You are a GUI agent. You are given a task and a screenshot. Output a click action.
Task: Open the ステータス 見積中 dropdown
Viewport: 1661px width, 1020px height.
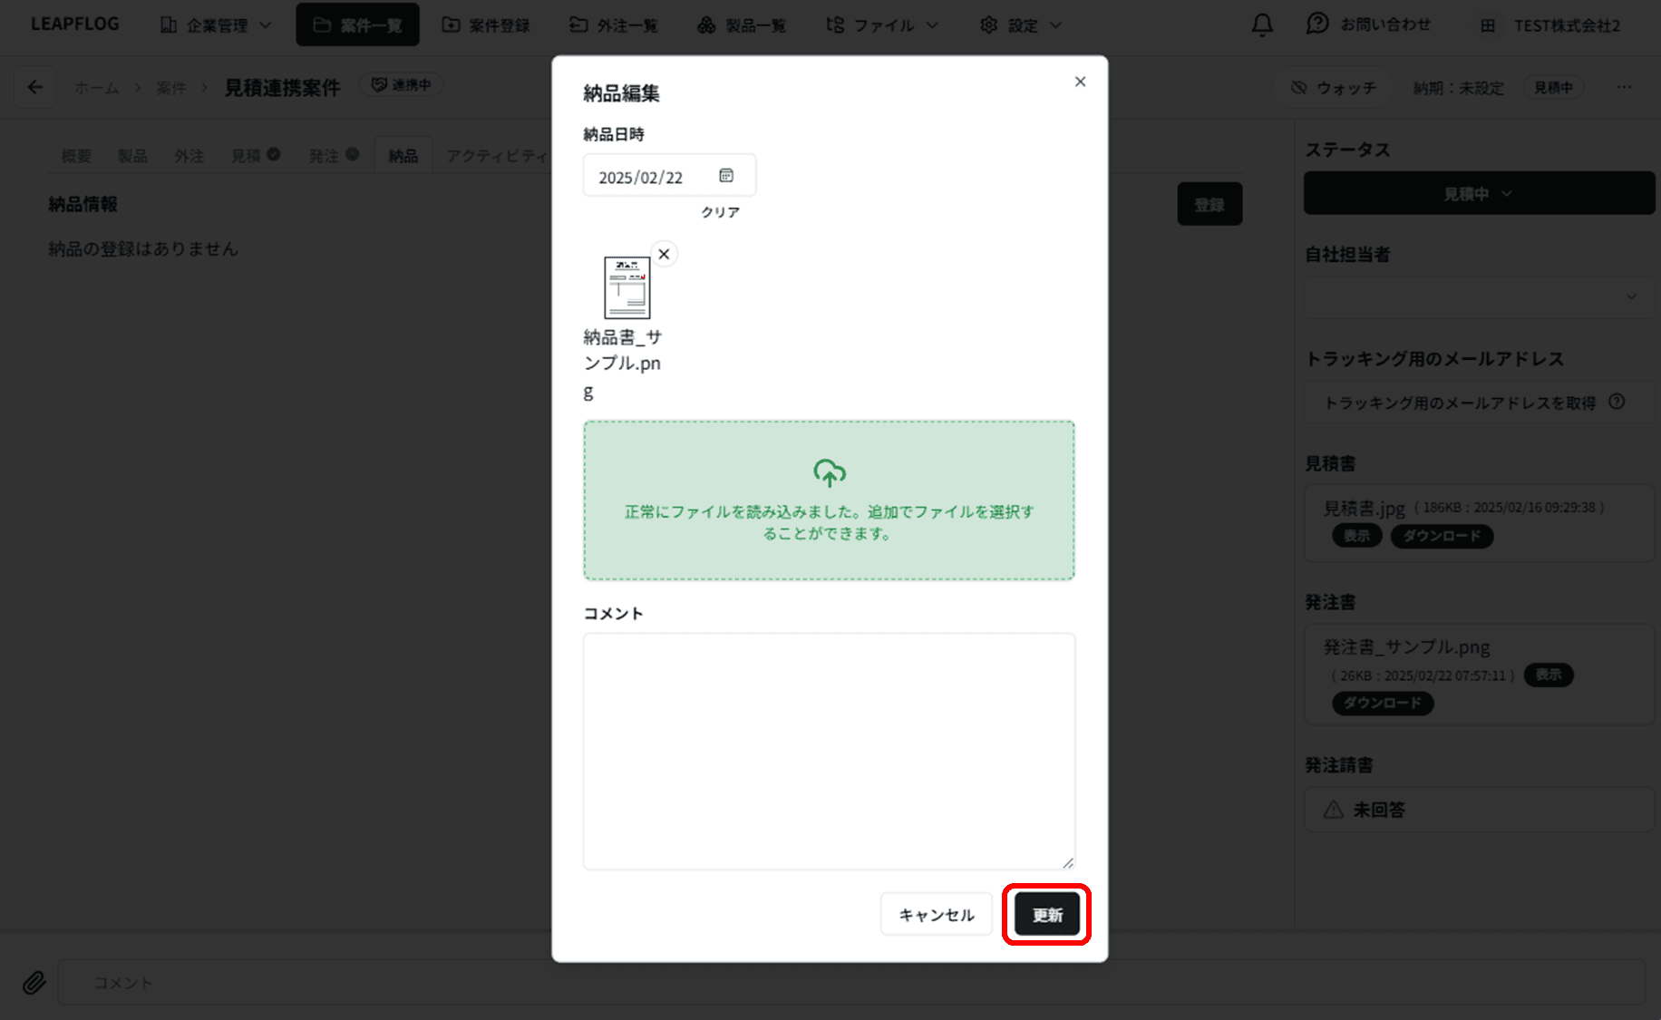pyautogui.click(x=1478, y=193)
